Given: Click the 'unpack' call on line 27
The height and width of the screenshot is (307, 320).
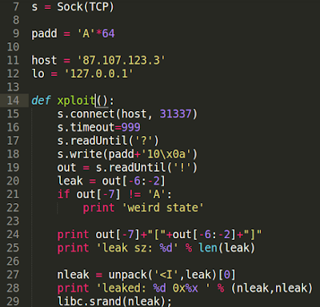Looking at the screenshot, I should pos(127,274).
